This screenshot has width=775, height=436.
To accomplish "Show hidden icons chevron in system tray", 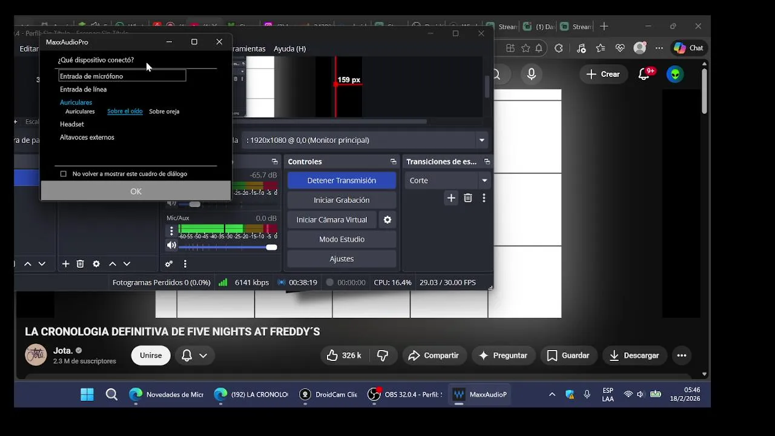I will click(x=552, y=394).
